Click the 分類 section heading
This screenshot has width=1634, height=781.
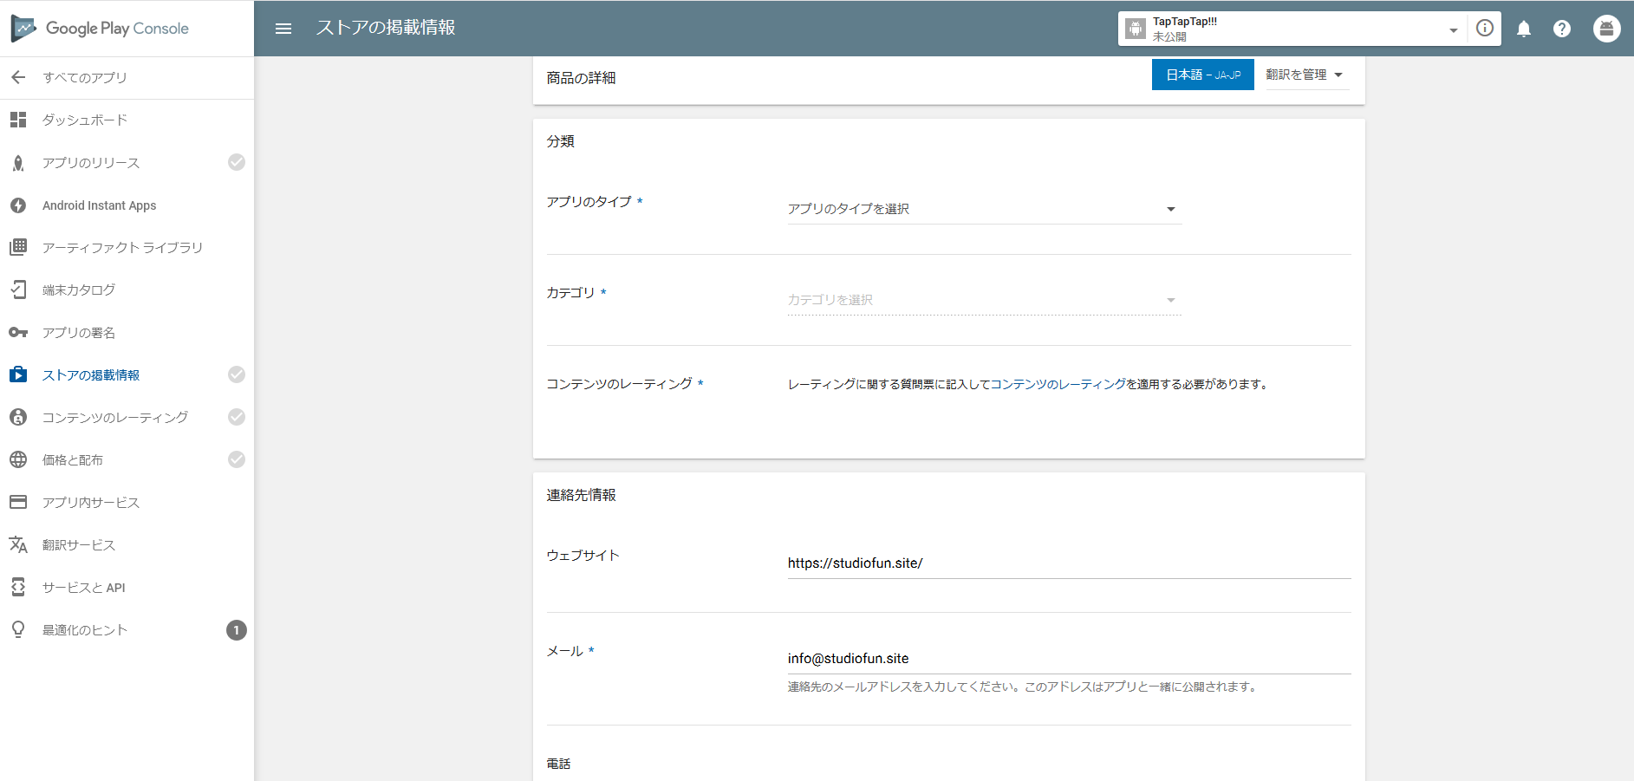(x=560, y=141)
